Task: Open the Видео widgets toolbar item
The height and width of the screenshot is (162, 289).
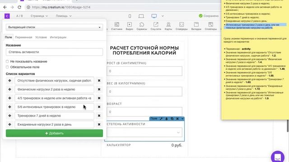Action: (130, 26)
